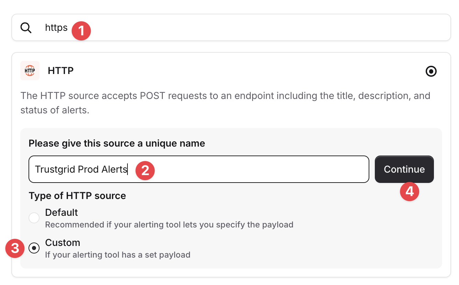Click the HTTP globe logo icon
The width and height of the screenshot is (459, 285).
click(30, 71)
